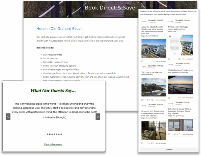Click the 'No middleman' bullet item

(50, 58)
